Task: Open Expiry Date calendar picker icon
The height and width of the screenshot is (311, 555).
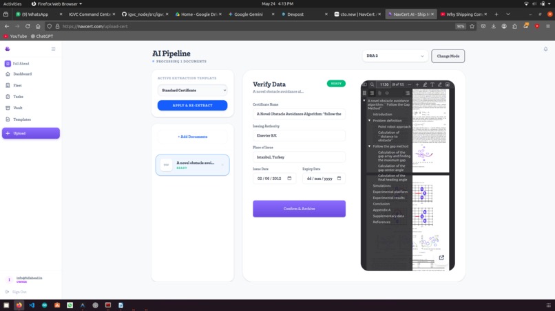Action: point(339,178)
